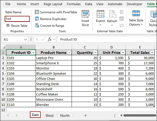Viewport: 157px width, 121px height.
Task: Add a new sheet with plus
Action: point(85,115)
